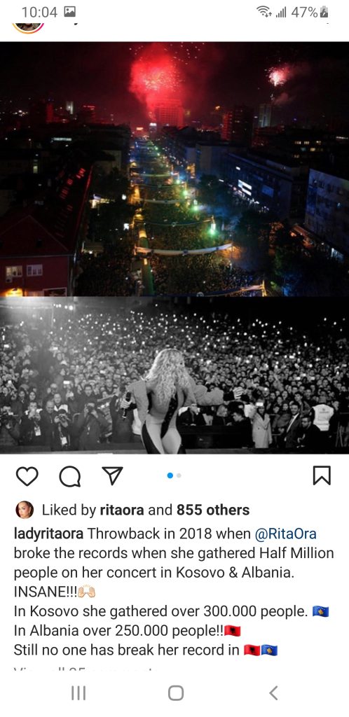349x717 pixels.
Task: Save post with bookmark icon
Action: click(x=322, y=476)
